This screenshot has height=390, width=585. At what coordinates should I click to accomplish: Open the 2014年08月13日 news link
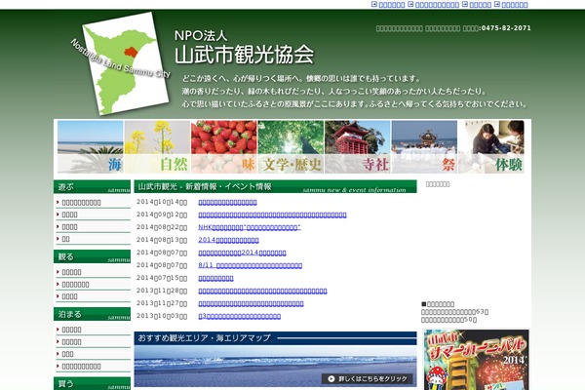click(x=228, y=240)
